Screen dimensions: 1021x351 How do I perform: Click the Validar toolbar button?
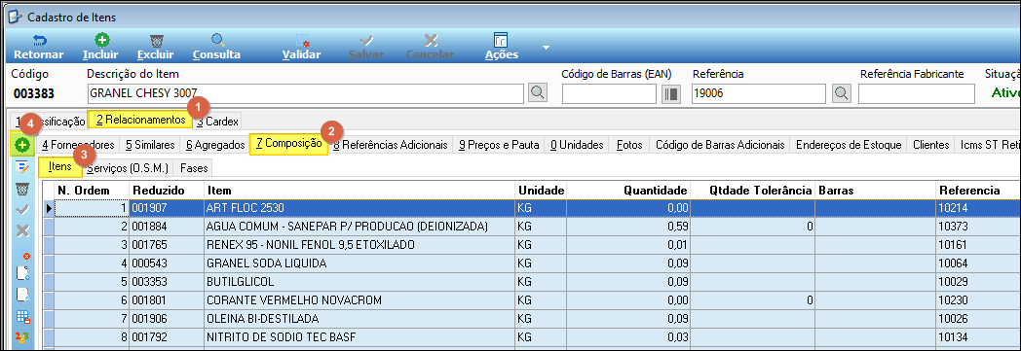click(301, 47)
